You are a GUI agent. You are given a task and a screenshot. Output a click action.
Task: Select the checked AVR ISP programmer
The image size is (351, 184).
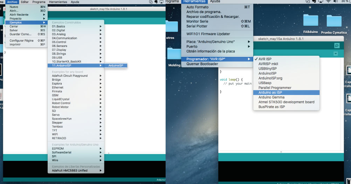tap(286, 59)
